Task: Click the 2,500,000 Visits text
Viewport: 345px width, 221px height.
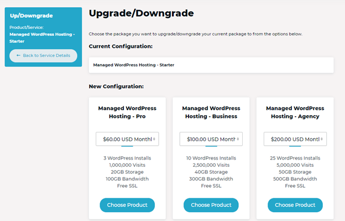Action: [x=211, y=165]
